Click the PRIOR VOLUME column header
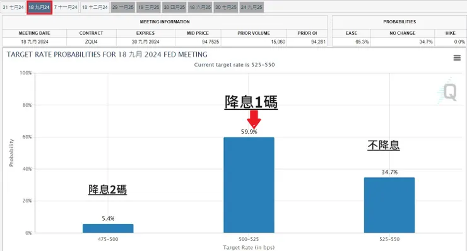 [254, 33]
